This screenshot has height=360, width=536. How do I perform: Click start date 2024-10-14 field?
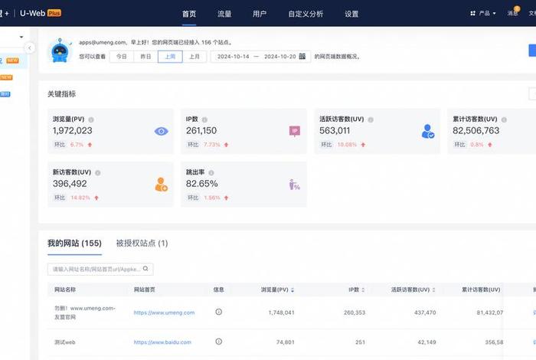pos(233,57)
